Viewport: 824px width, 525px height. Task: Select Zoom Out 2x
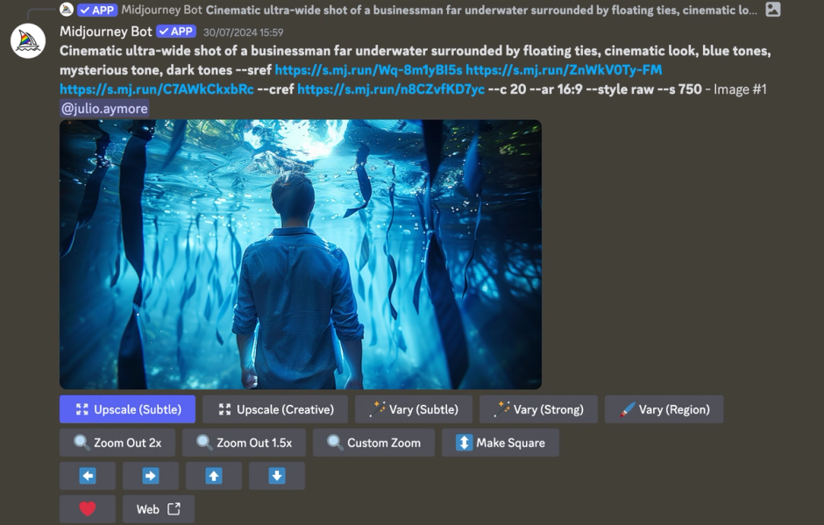(x=117, y=443)
